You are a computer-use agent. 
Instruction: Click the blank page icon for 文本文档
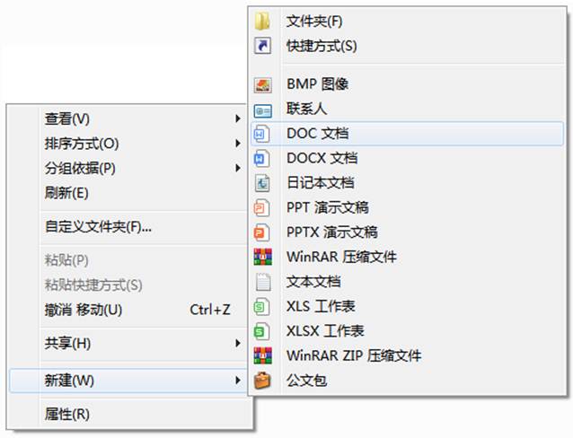[263, 282]
